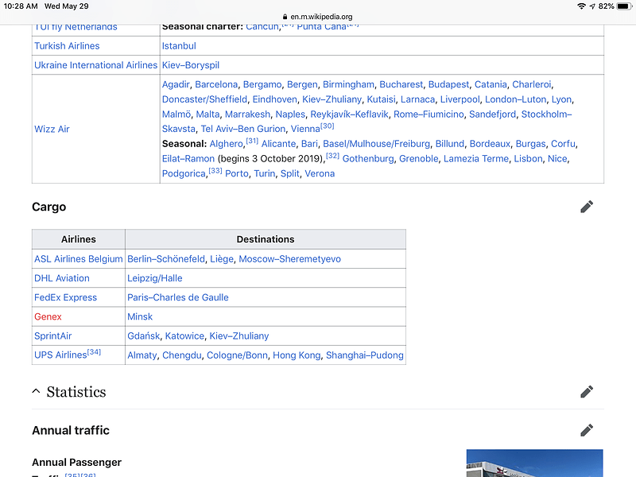Open the Leipzig/Halle link
Viewport: 636px width, 477px height.
pos(154,278)
